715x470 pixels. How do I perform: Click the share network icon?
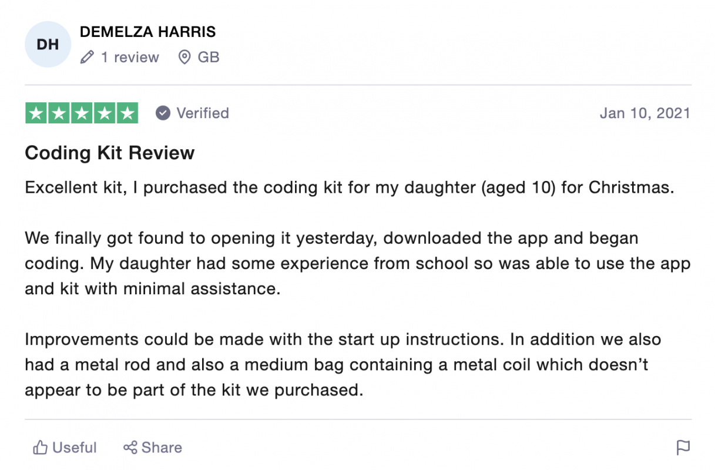[130, 448]
